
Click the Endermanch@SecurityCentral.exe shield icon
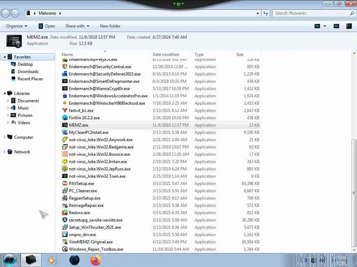coord(64,66)
